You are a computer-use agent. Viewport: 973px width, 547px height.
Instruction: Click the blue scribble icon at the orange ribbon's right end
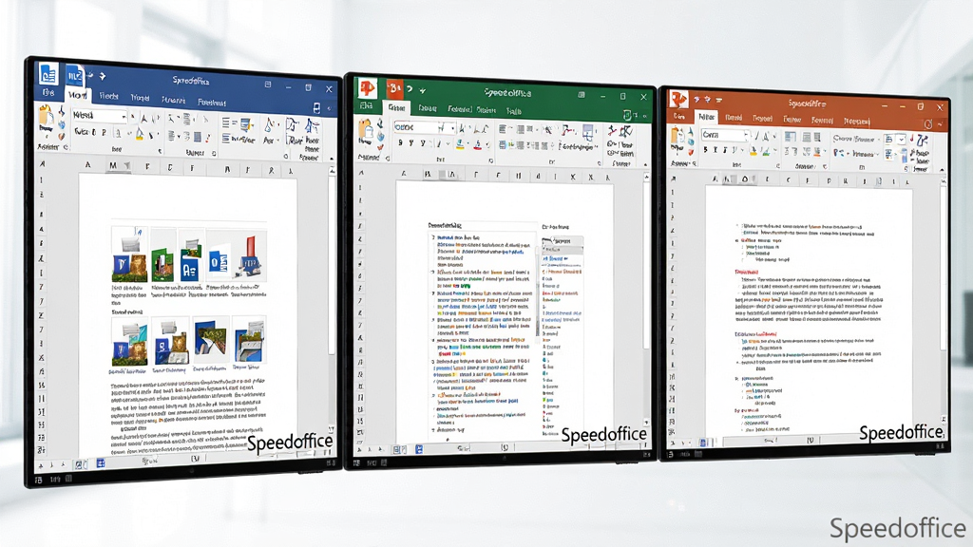922,141
